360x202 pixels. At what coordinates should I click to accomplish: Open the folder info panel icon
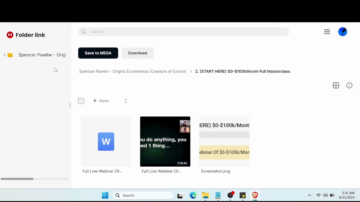click(349, 86)
